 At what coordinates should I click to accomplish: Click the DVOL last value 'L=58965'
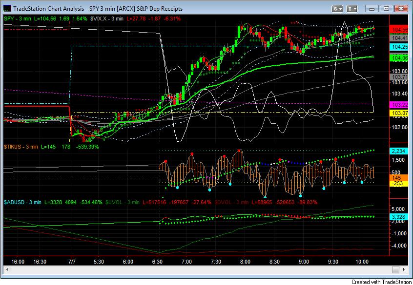pos(262,202)
